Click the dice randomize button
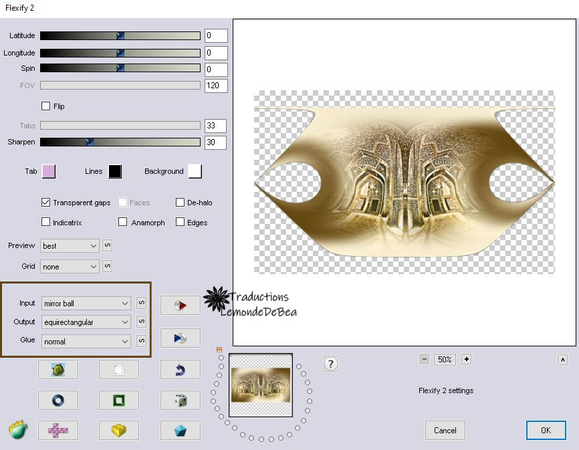579x450 pixels. point(181,400)
